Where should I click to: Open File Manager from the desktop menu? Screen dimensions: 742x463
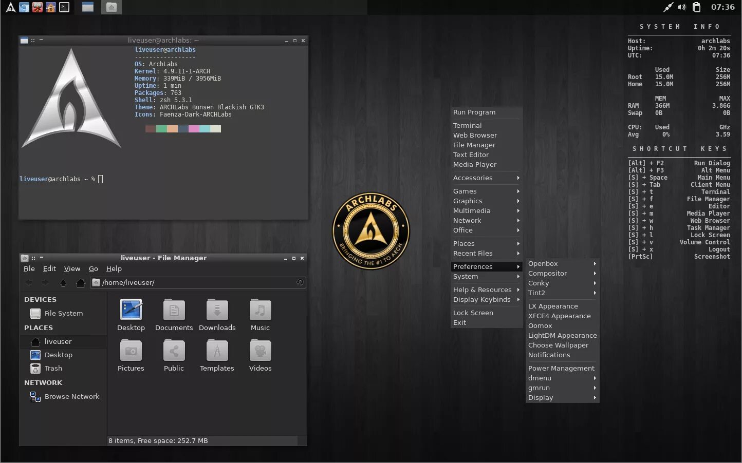coord(487,145)
